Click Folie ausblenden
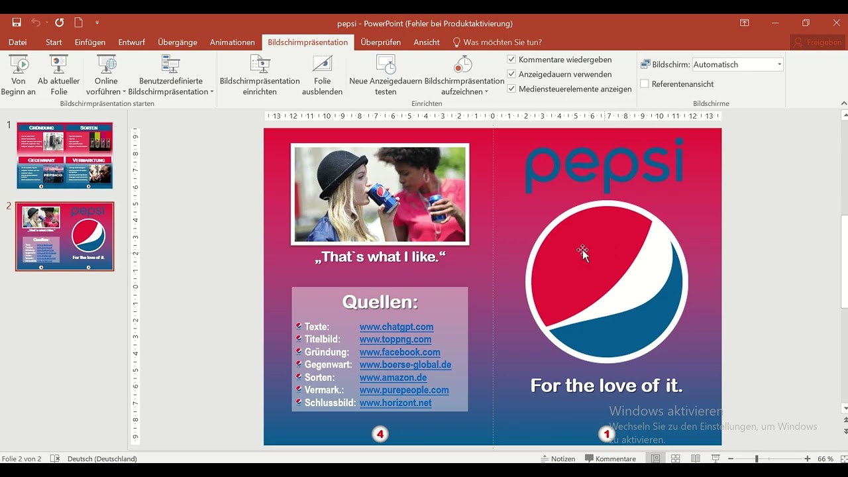 click(x=322, y=76)
